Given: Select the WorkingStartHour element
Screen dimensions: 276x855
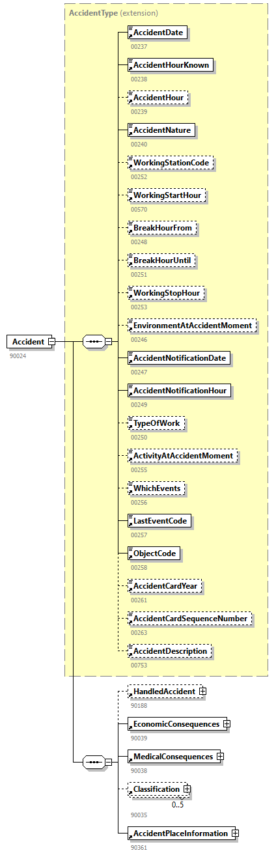Looking at the screenshot, I should 167,195.
